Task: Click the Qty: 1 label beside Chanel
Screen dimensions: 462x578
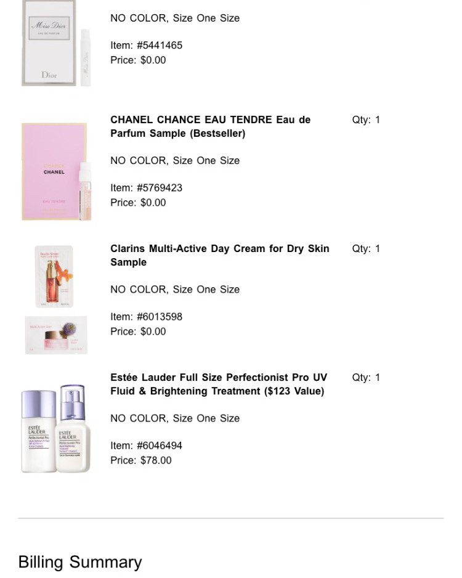Action: click(x=366, y=120)
